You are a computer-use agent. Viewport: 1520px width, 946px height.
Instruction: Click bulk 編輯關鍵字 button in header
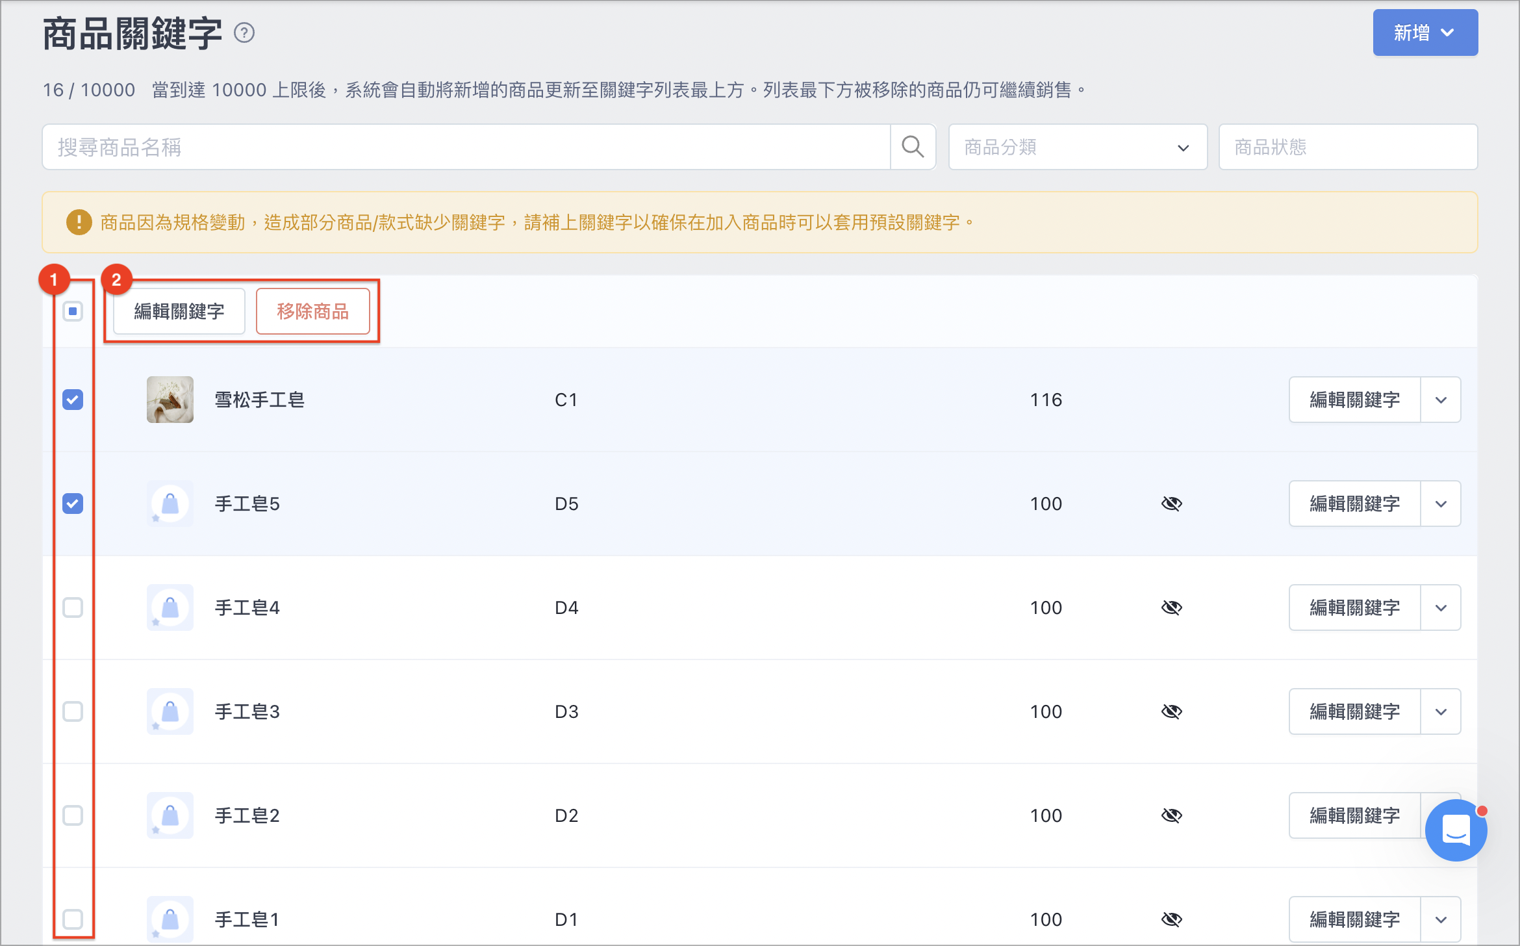(179, 311)
